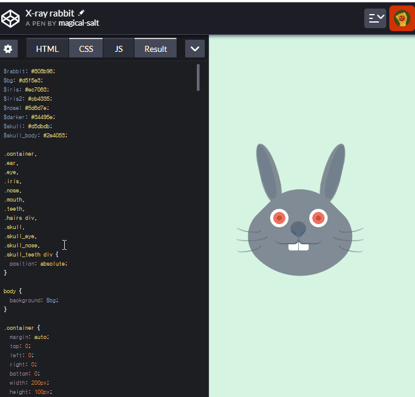Click the margin: auto line

pyautogui.click(x=29, y=337)
